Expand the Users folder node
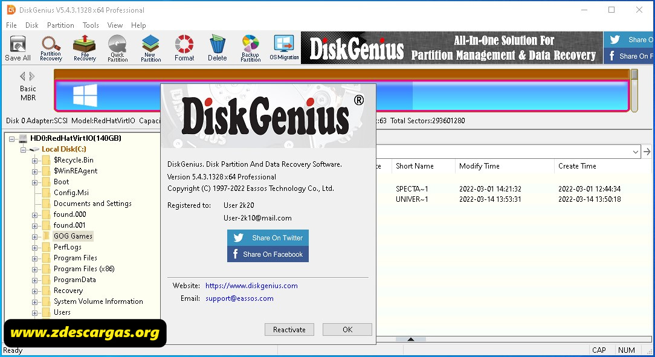This screenshot has height=357, width=655. (x=34, y=313)
